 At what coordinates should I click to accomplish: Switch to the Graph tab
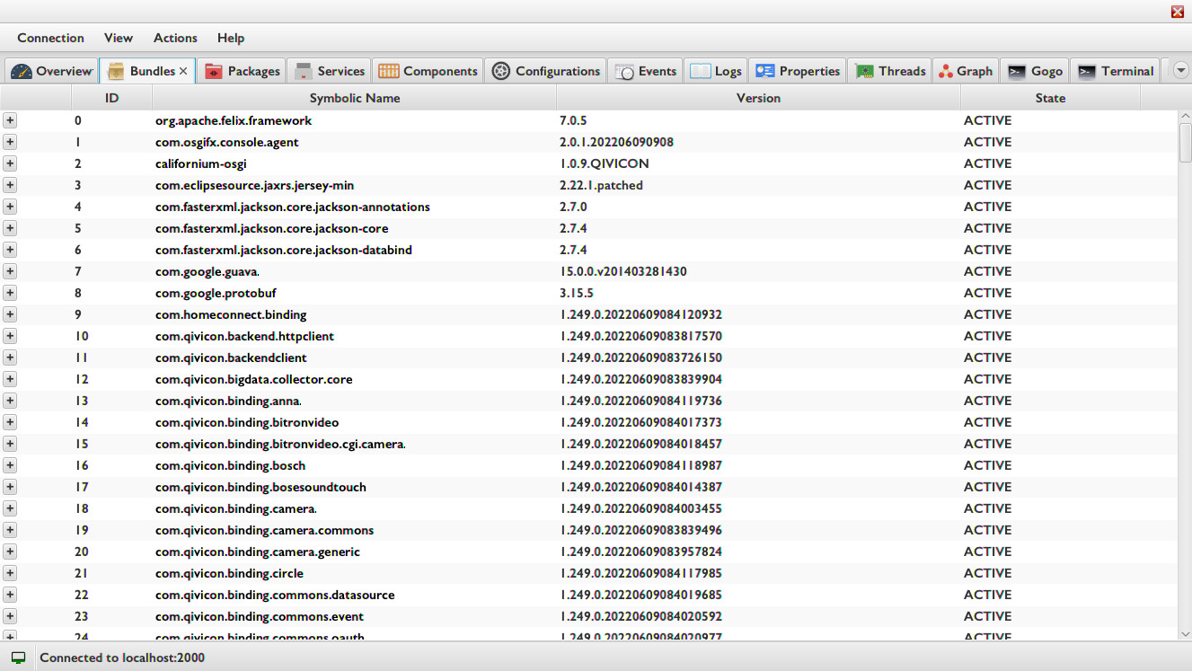pos(966,71)
